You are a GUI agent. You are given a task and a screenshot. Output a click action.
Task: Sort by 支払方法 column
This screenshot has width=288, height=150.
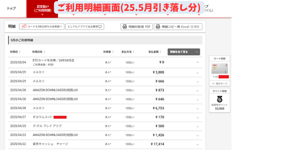coord(127,52)
